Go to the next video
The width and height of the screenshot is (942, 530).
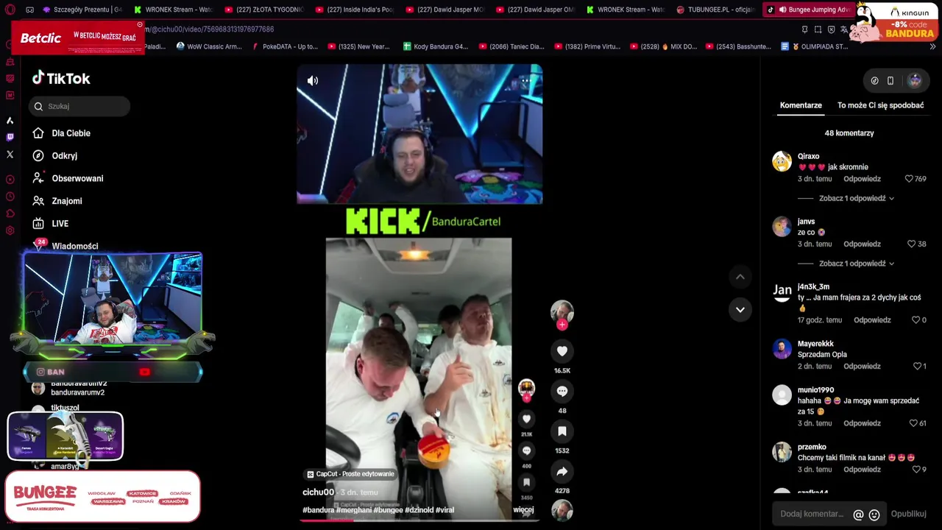click(740, 309)
